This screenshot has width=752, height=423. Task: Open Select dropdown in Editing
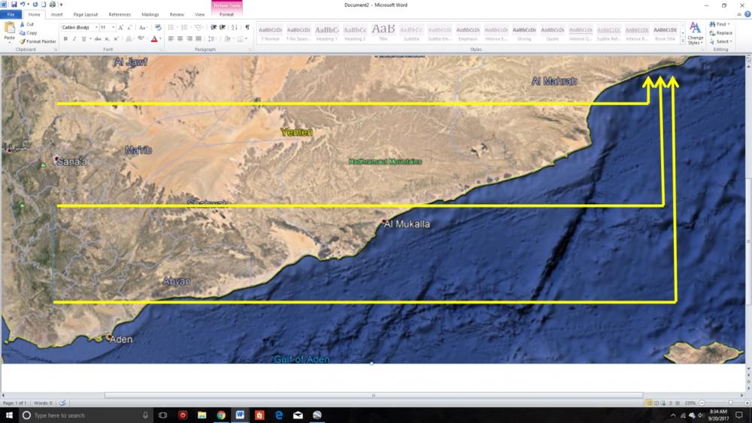point(720,41)
